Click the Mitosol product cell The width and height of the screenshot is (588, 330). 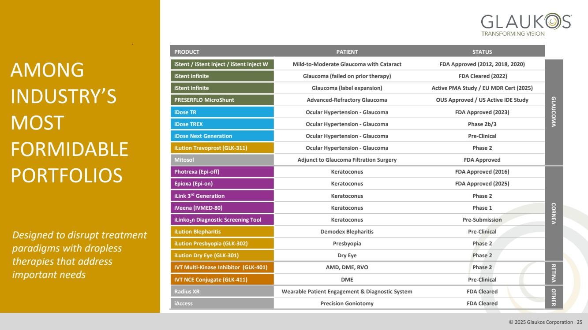pyautogui.click(x=221, y=159)
